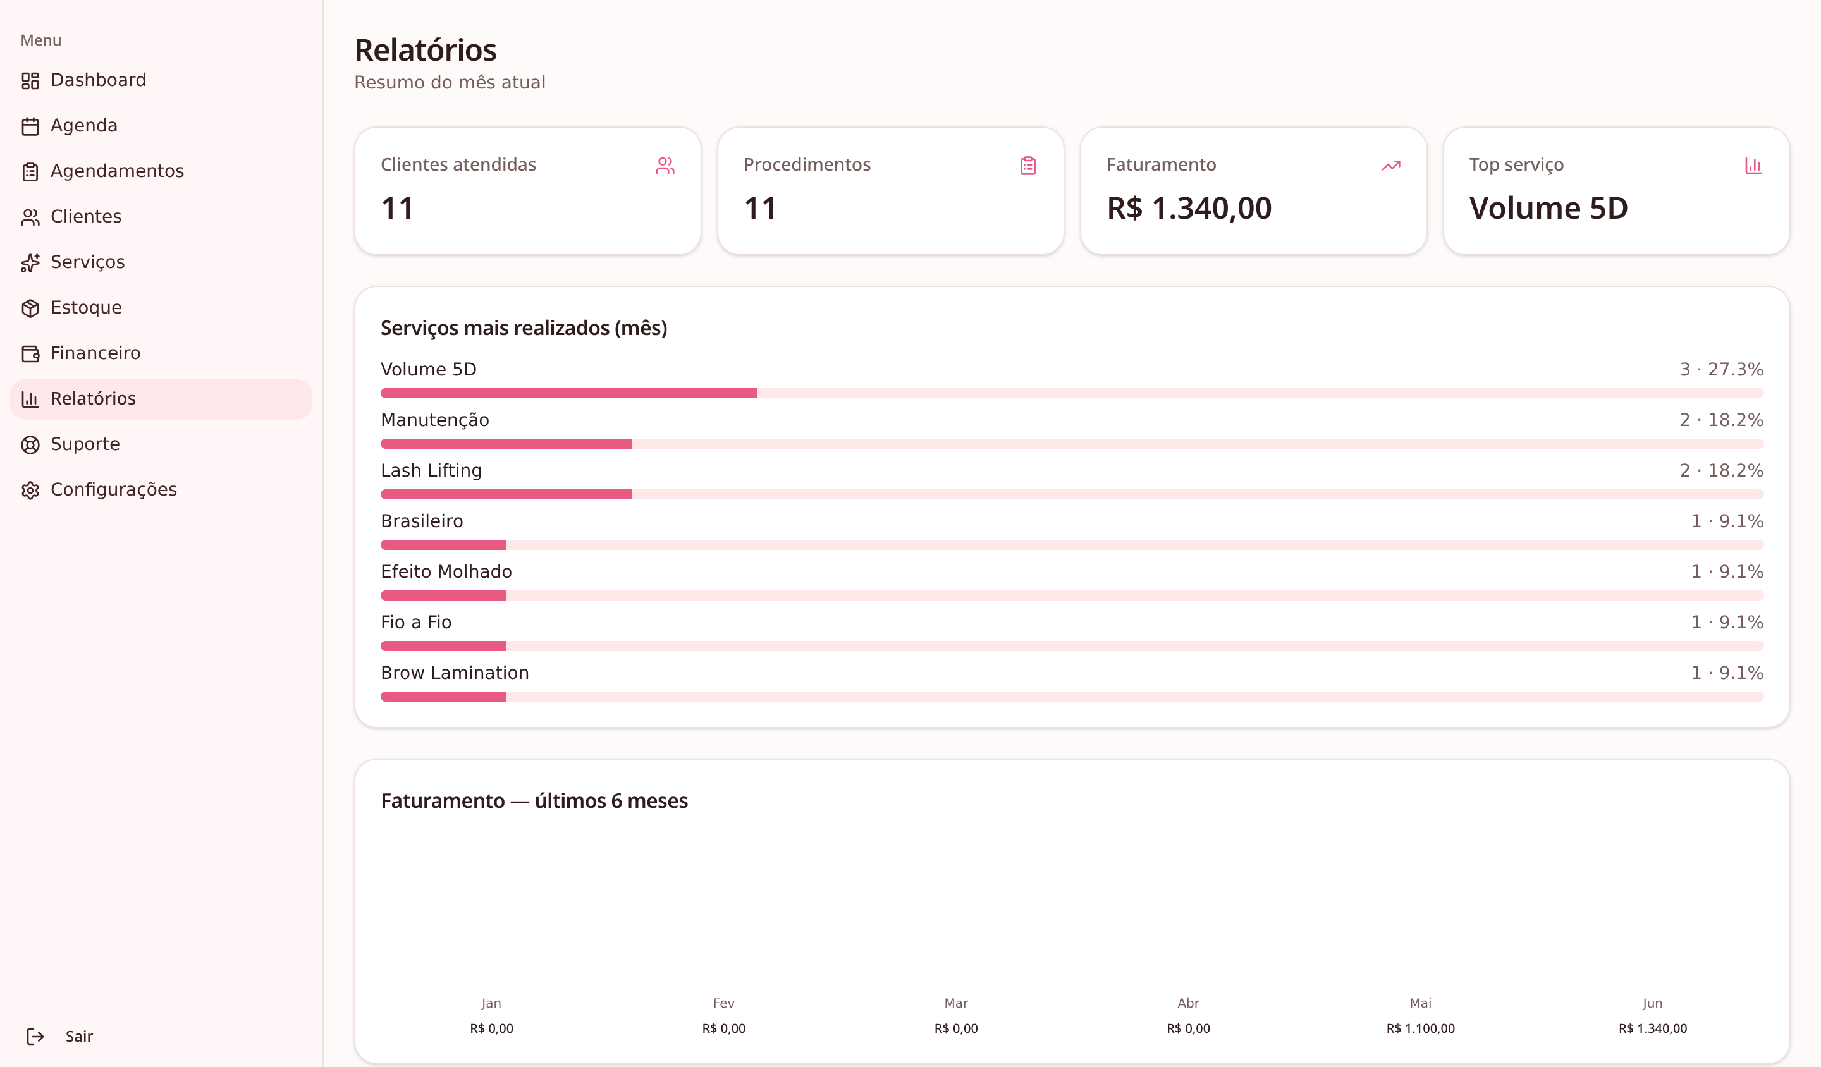
Task: Click the Efeito Molhado service label
Action: 446,571
